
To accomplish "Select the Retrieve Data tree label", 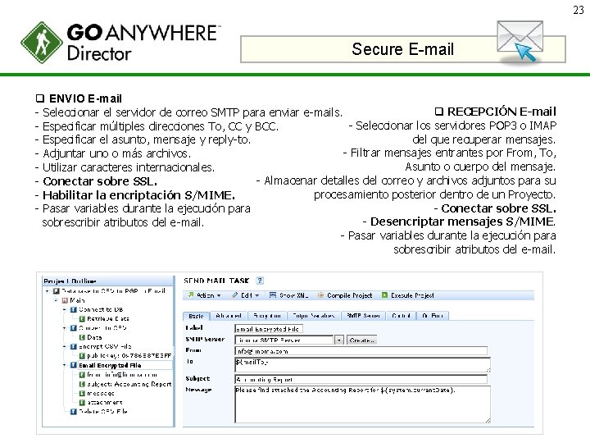I will 108,318.
